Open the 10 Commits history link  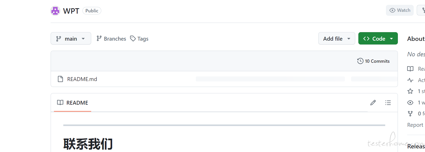click(373, 61)
